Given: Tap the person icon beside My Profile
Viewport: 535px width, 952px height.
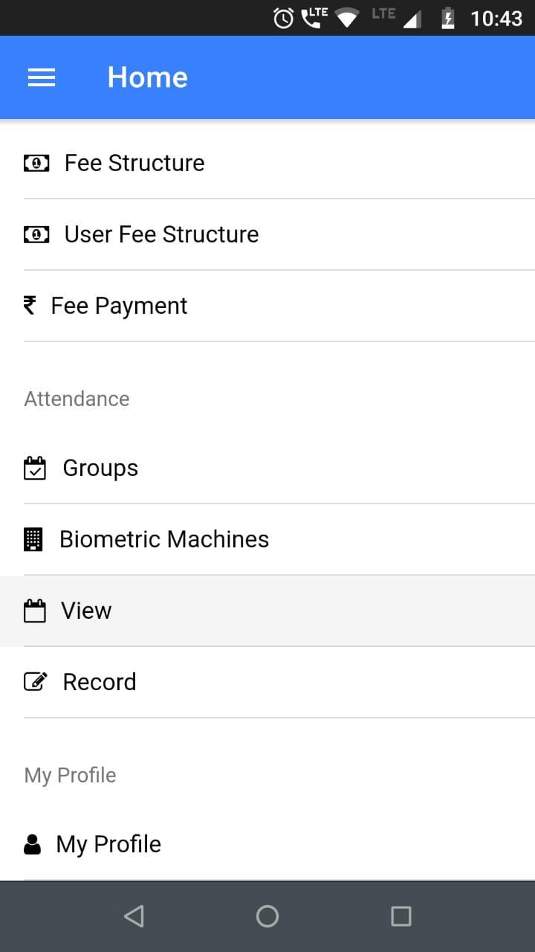Looking at the screenshot, I should tap(32, 844).
